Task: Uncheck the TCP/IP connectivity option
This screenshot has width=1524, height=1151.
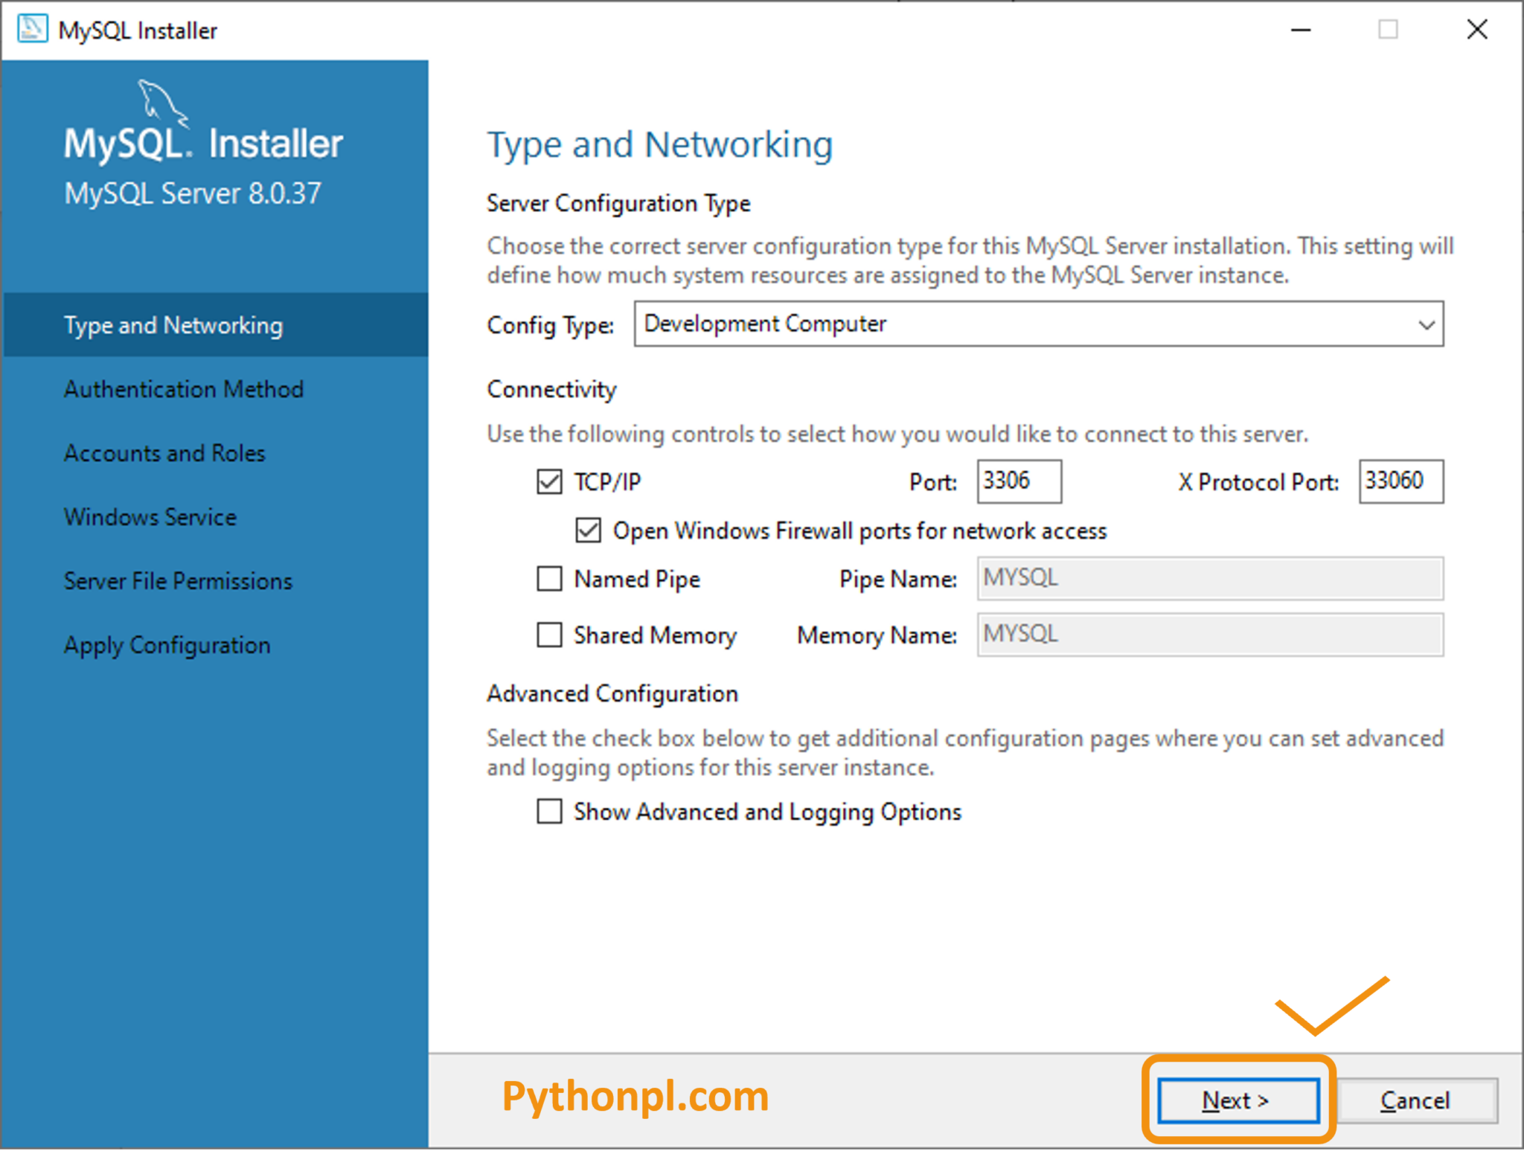Action: (x=548, y=481)
